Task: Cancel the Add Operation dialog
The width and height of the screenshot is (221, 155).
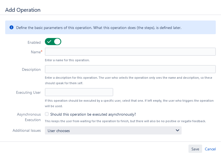Action: click(210, 149)
